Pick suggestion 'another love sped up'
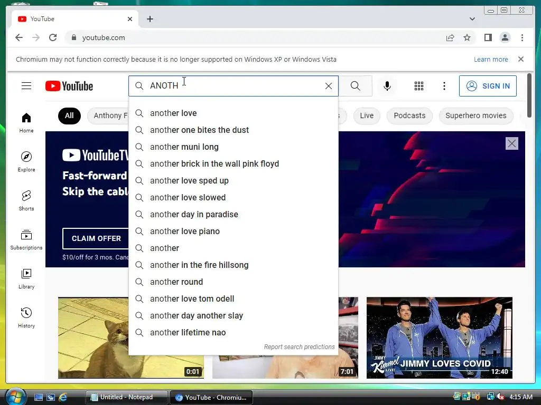 click(x=234, y=180)
